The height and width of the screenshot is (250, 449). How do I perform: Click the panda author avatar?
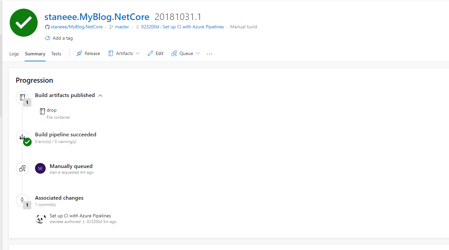(41, 219)
